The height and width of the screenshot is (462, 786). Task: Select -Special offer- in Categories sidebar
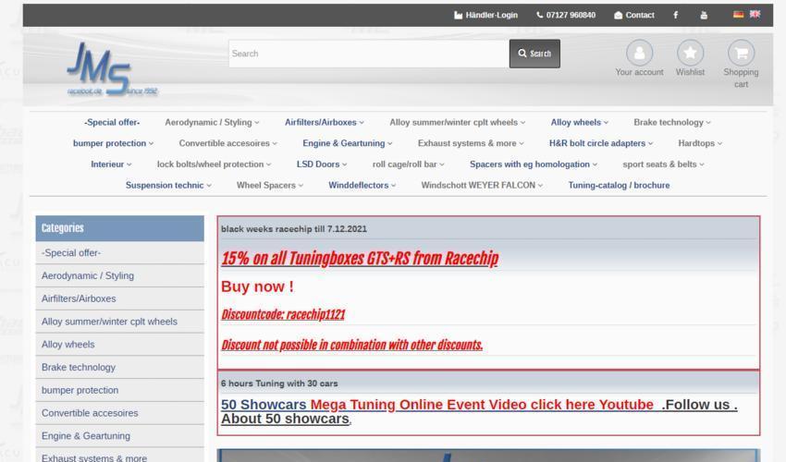120,253
